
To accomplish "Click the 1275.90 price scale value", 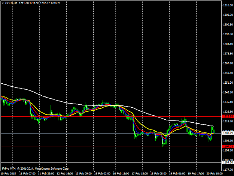I will pyautogui.click(x=228, y=54).
